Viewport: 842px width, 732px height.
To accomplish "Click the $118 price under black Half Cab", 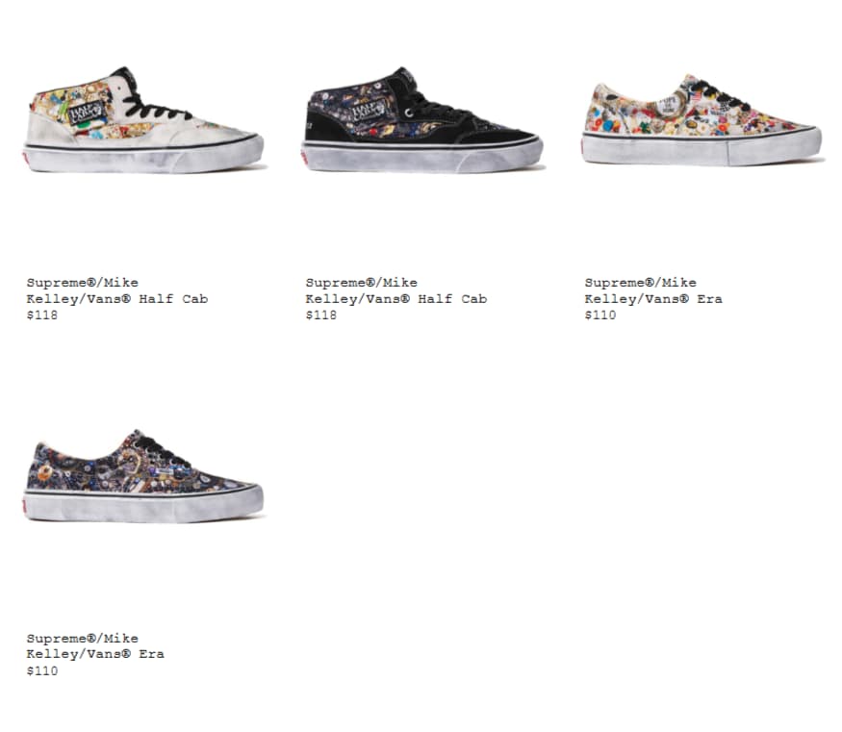I will [x=321, y=315].
